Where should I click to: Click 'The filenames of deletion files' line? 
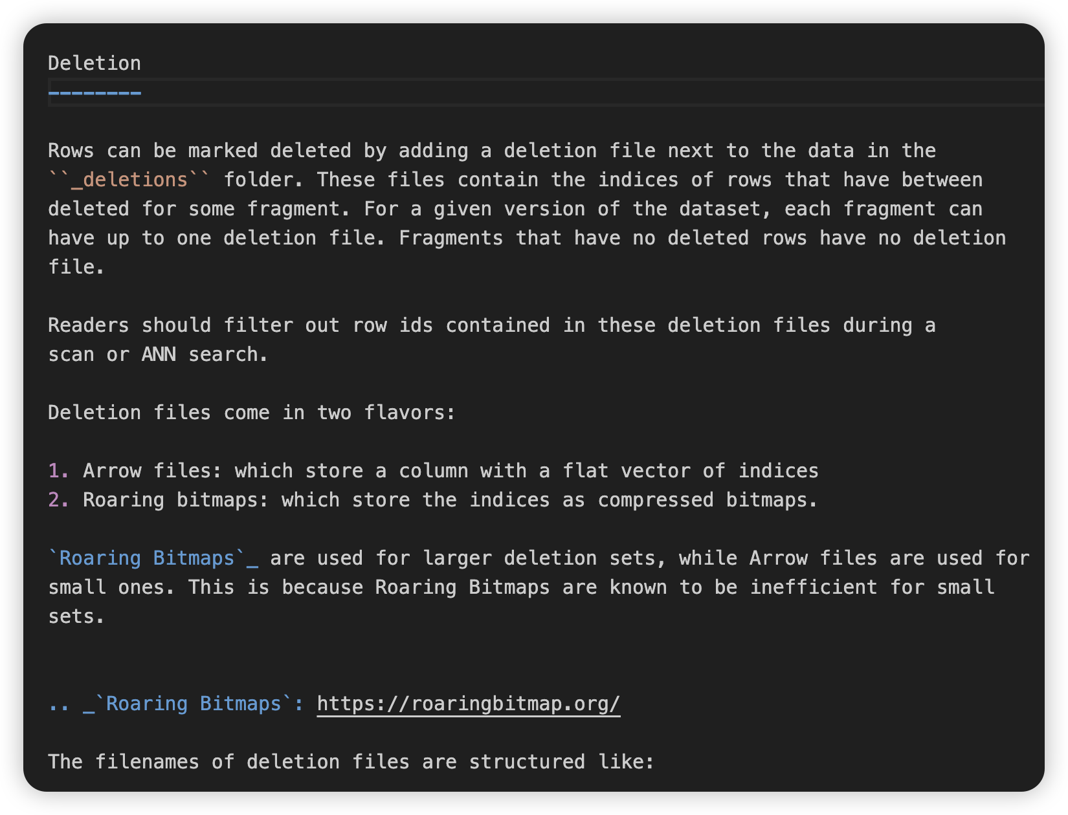pyautogui.click(x=351, y=762)
